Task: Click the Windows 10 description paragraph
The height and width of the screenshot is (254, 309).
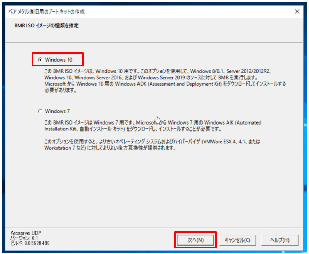Action: pos(165,81)
